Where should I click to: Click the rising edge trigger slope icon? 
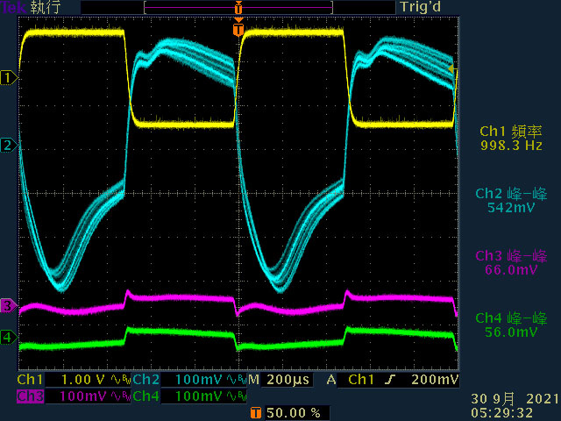coord(390,380)
